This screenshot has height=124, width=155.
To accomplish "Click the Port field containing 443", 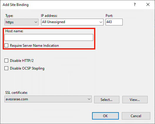I will click(114, 22).
